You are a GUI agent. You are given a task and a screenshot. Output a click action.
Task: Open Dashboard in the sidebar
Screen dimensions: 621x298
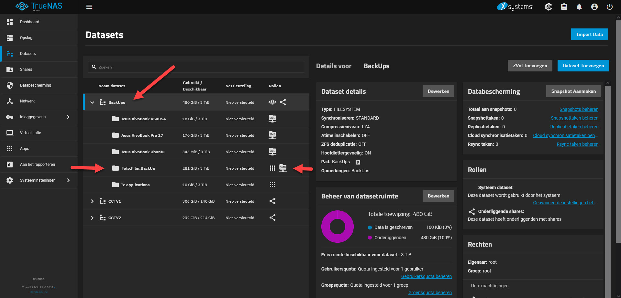click(39, 22)
